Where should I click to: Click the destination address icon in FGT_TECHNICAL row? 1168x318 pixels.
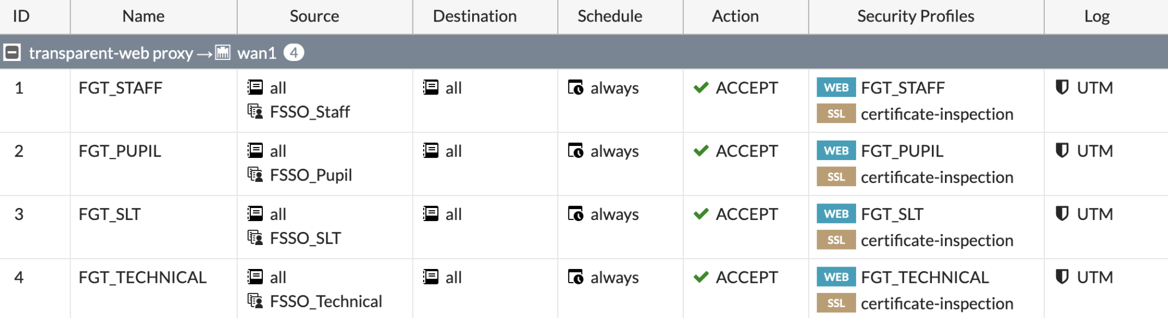(431, 278)
